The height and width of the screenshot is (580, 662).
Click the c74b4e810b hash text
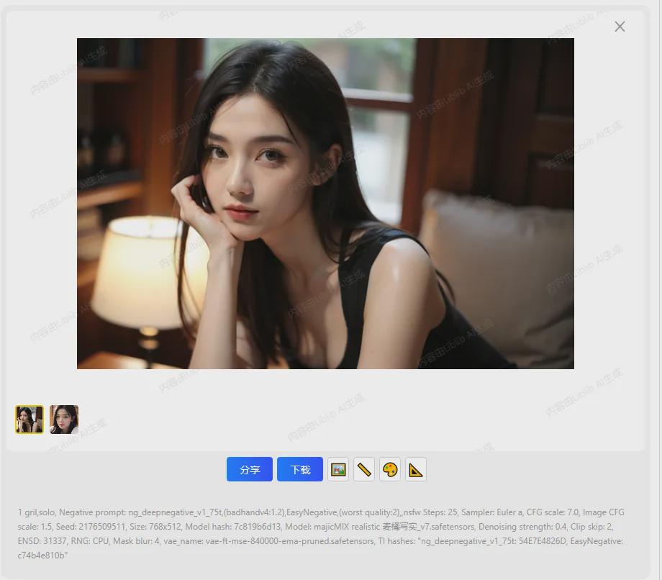[42, 556]
